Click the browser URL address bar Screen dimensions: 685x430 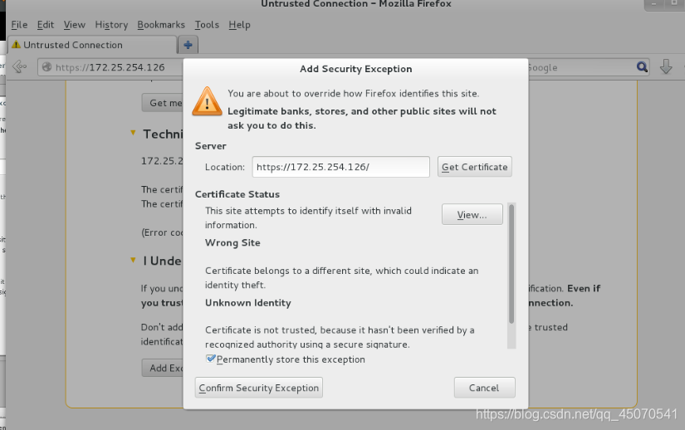110,67
